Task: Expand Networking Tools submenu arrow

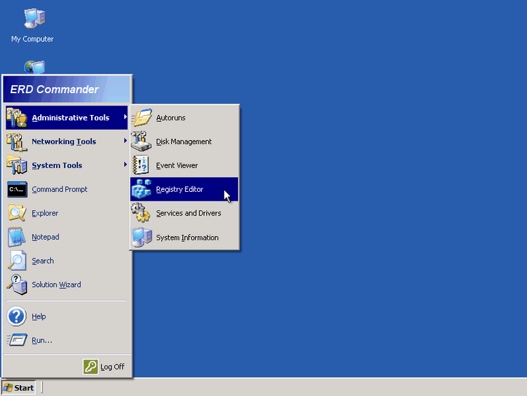Action: 125,141
